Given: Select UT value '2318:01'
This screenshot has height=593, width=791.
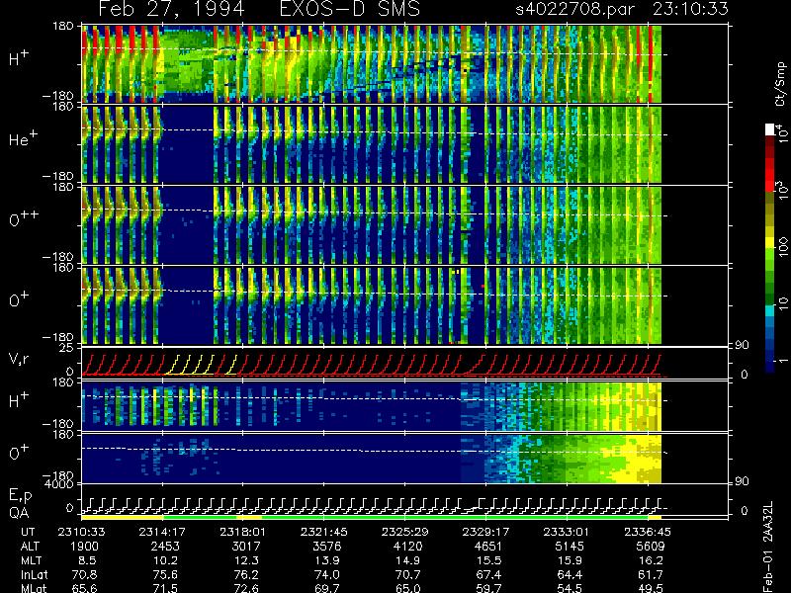Looking at the screenshot, I should tap(243, 532).
